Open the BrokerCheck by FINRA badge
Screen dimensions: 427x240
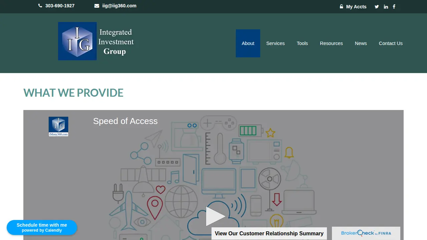point(366,233)
